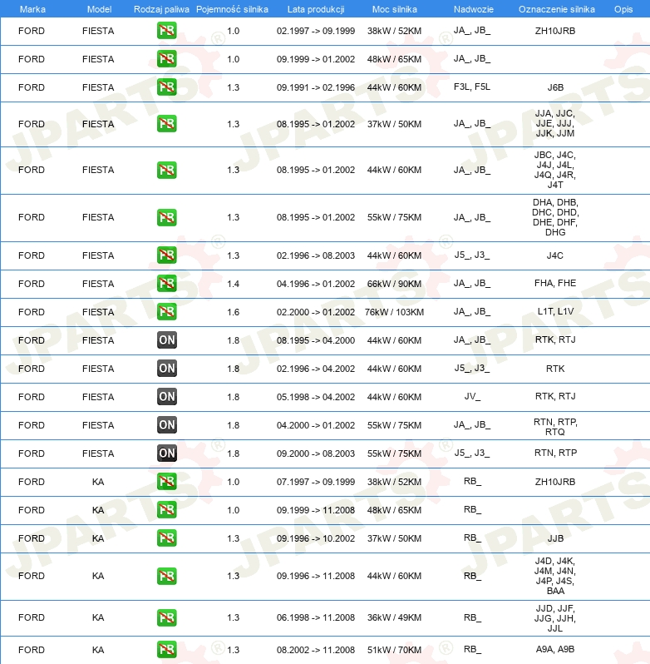Select the 04.1996 -> 01.2002 production date cell
The width and height of the screenshot is (650, 664).
(x=316, y=284)
